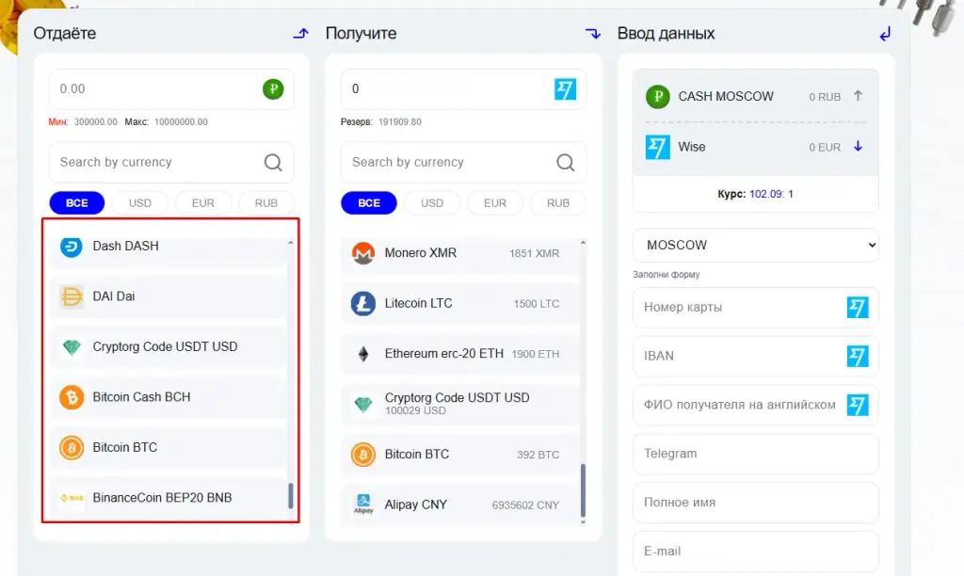Select the Dash DASH coin icon

(x=72, y=247)
